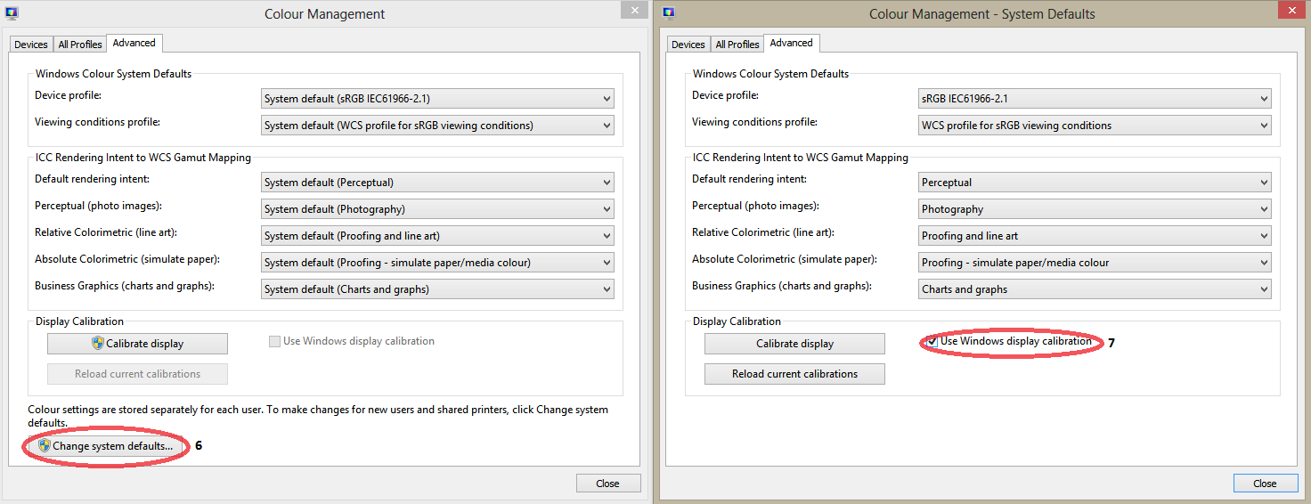Select All Profiles tab in System Defaults window
The image size is (1311, 504).
coord(737,45)
